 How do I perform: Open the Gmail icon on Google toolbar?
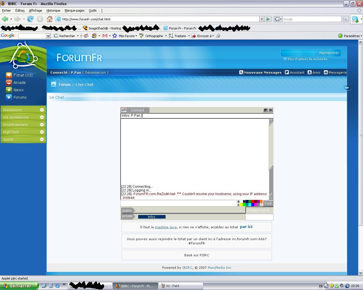pos(105,36)
